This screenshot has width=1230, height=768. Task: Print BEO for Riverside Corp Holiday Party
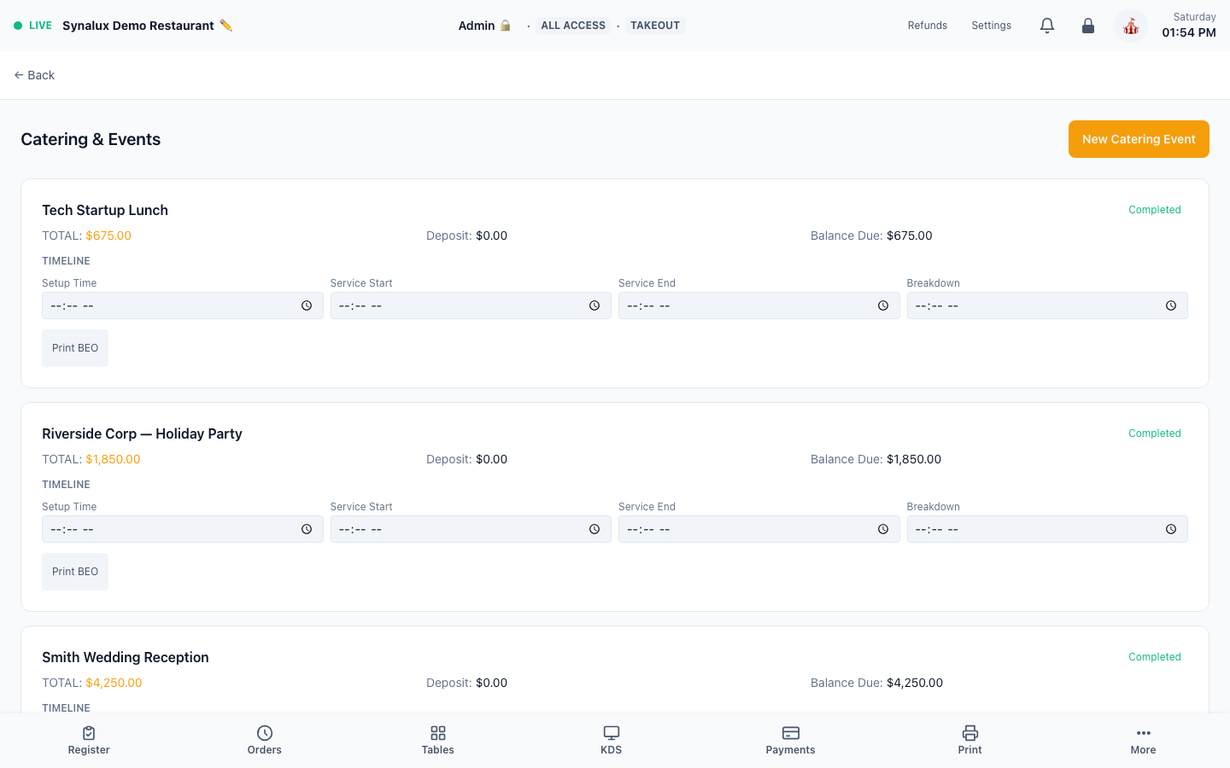[75, 572]
